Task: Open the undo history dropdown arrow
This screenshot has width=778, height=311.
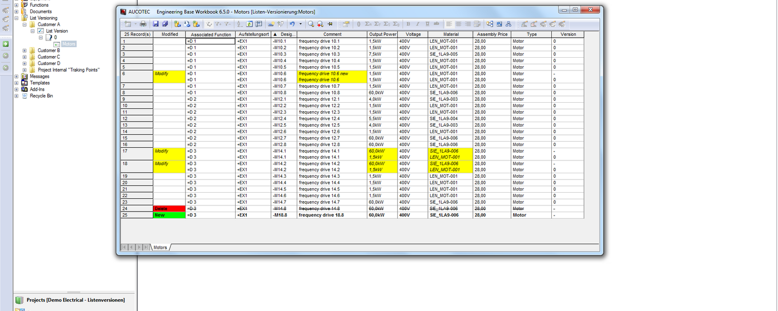Action: (301, 24)
